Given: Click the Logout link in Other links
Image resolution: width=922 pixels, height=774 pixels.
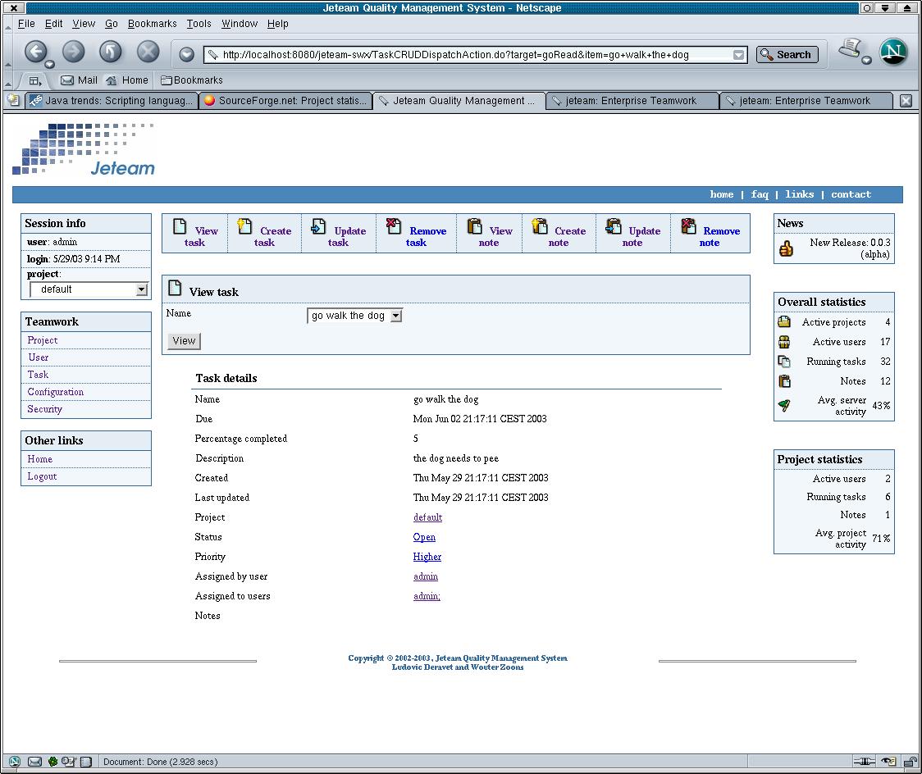Looking at the screenshot, I should pyautogui.click(x=42, y=476).
